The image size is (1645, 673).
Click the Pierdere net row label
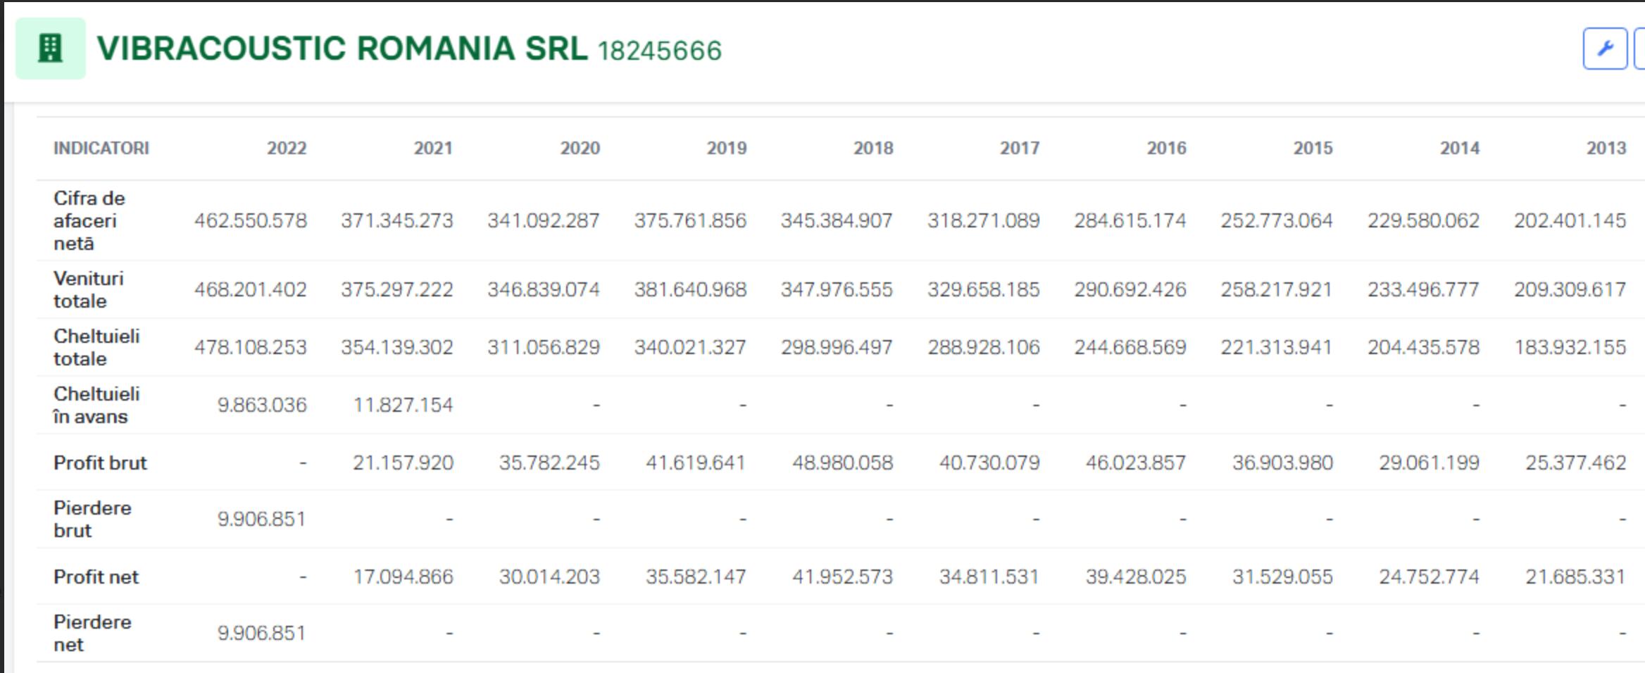[92, 633]
